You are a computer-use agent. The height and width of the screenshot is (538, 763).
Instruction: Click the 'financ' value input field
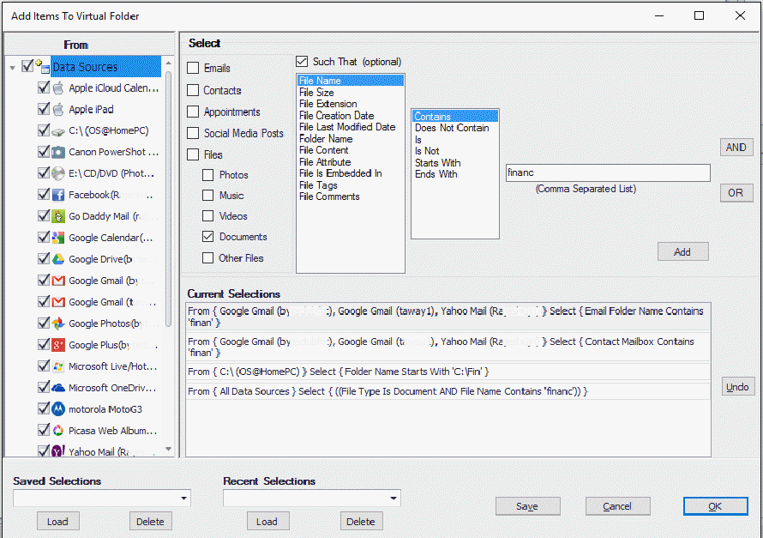pyautogui.click(x=608, y=172)
